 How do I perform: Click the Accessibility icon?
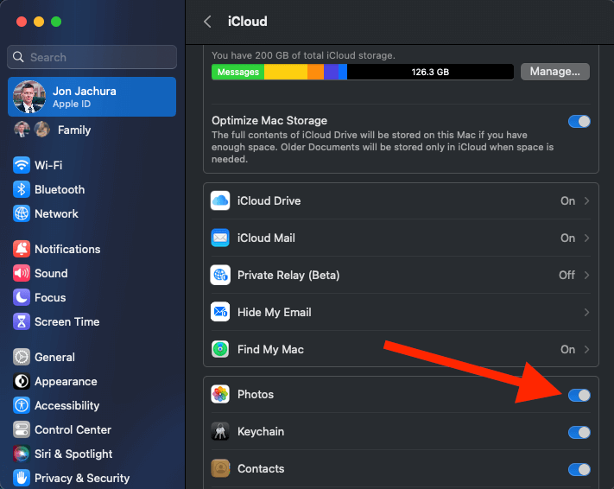[21, 405]
